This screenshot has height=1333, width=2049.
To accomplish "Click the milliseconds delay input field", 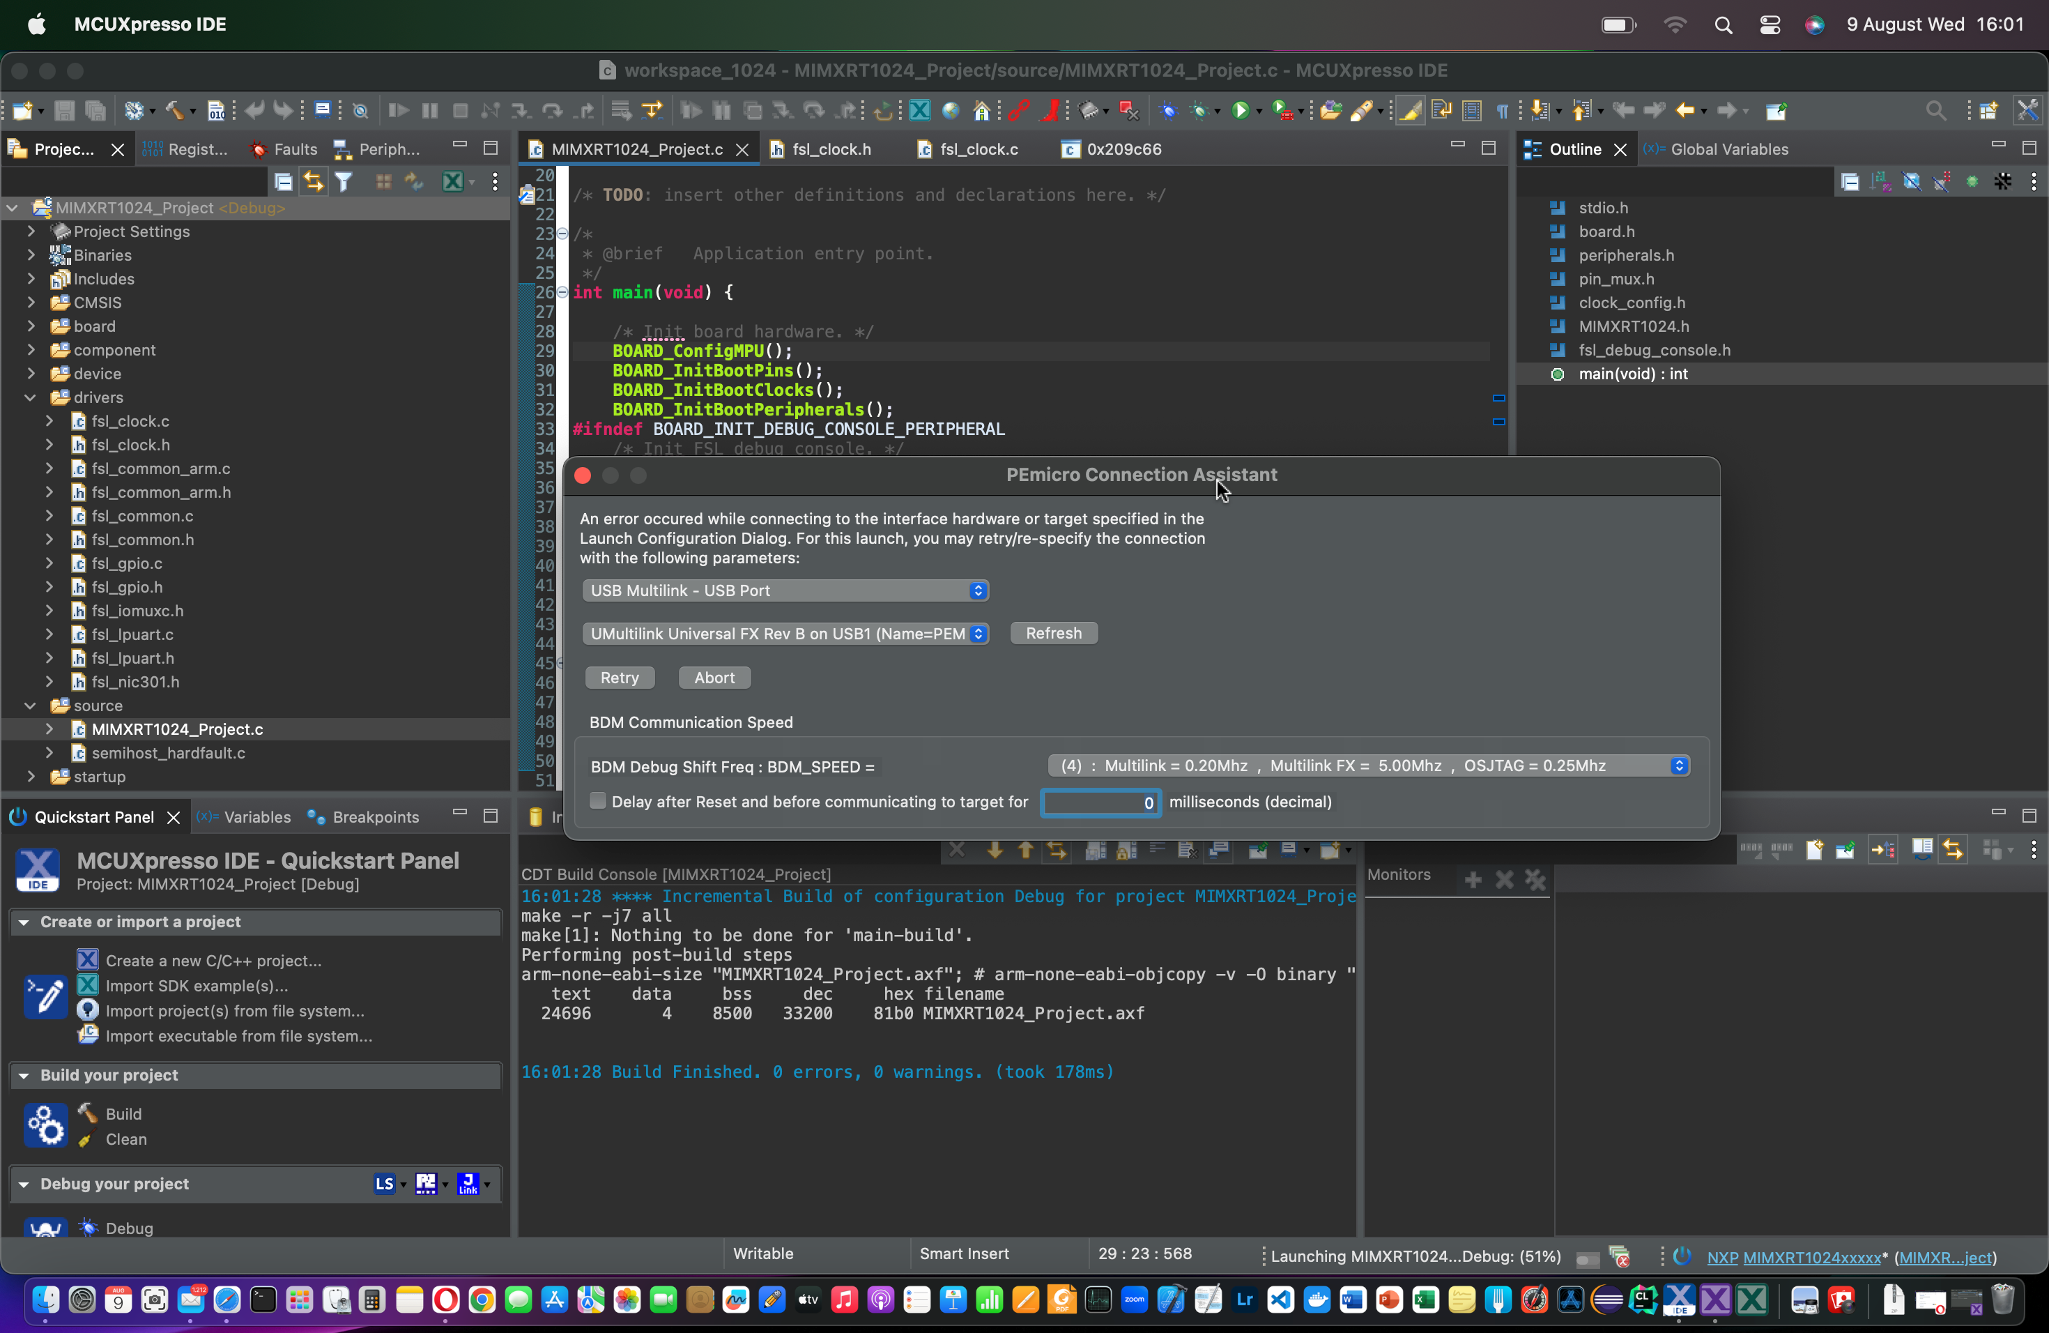I will click(1099, 802).
